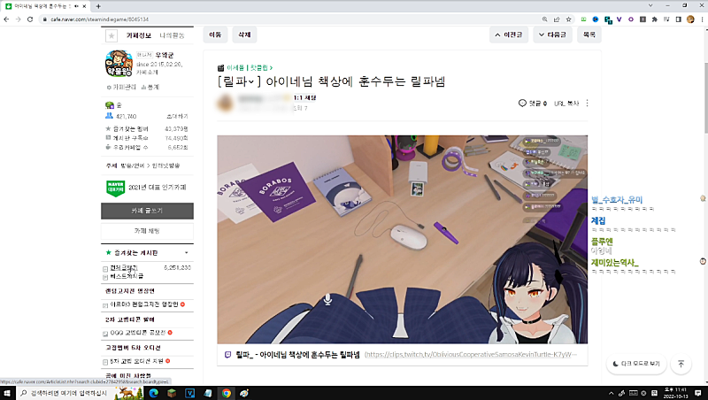This screenshot has height=400, width=708.
Task: Open the 5차 고멤 오디션 지원 board
Action: click(x=138, y=361)
